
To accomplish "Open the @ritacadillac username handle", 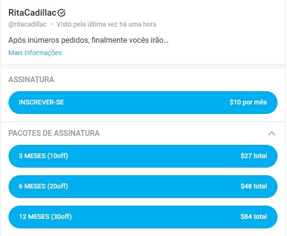I will click(28, 24).
